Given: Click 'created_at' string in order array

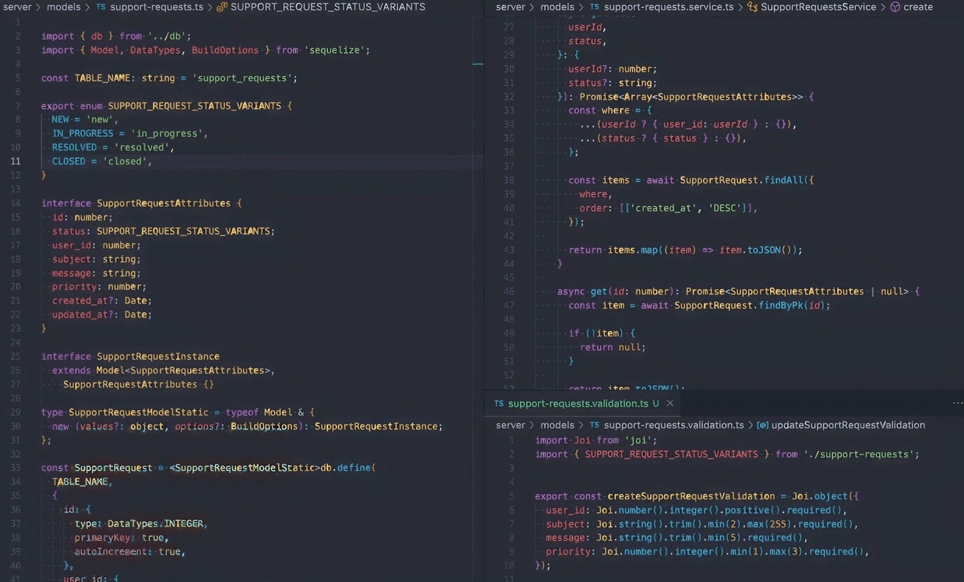Looking at the screenshot, I should click(x=665, y=208).
